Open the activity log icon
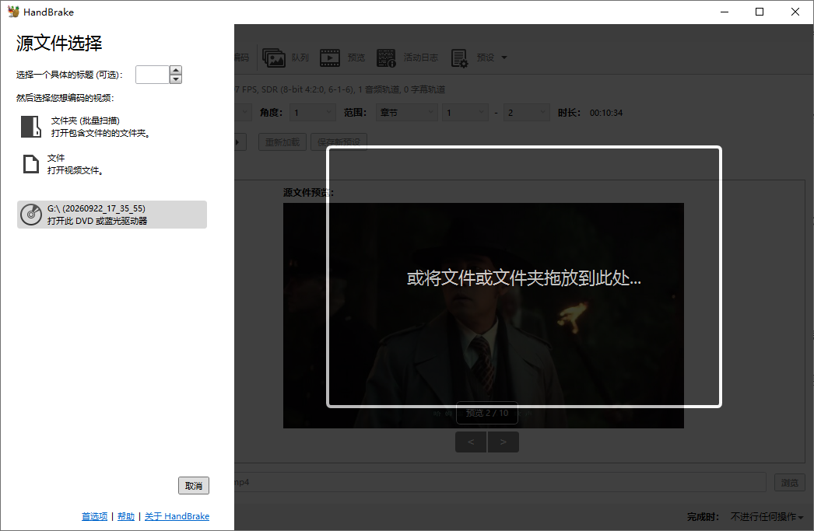The image size is (814, 531). (x=386, y=58)
